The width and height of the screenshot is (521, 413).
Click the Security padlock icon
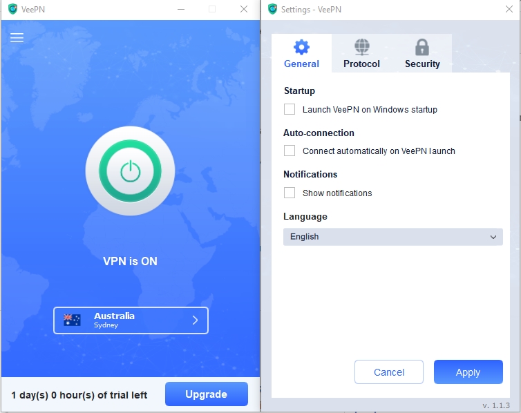pyautogui.click(x=422, y=47)
